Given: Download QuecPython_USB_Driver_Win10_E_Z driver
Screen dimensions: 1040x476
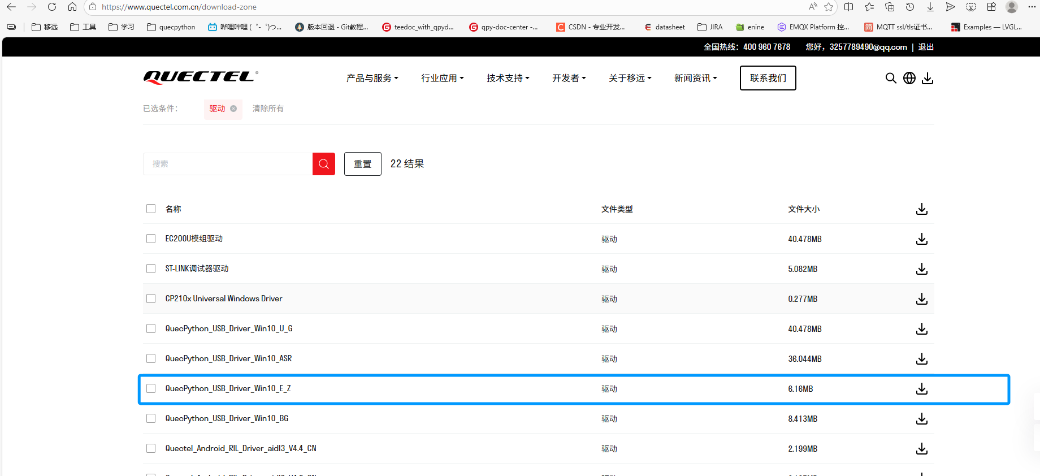Looking at the screenshot, I should pos(922,389).
